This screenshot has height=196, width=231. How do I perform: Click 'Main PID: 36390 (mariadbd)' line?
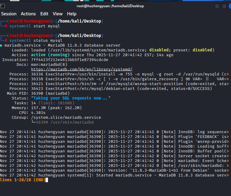tap(38, 93)
